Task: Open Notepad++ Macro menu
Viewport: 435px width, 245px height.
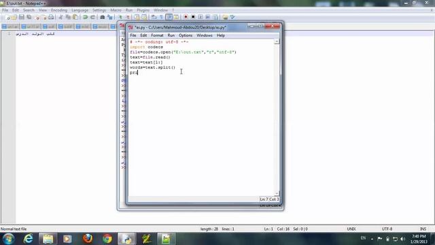Action: [116, 10]
